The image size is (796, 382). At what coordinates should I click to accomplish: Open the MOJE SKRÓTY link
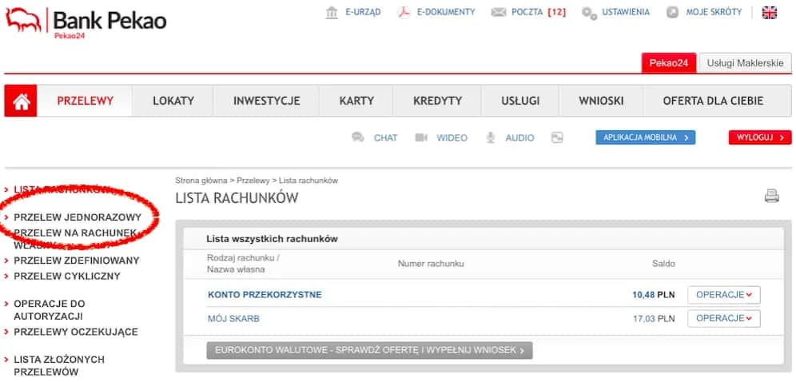[x=714, y=12]
